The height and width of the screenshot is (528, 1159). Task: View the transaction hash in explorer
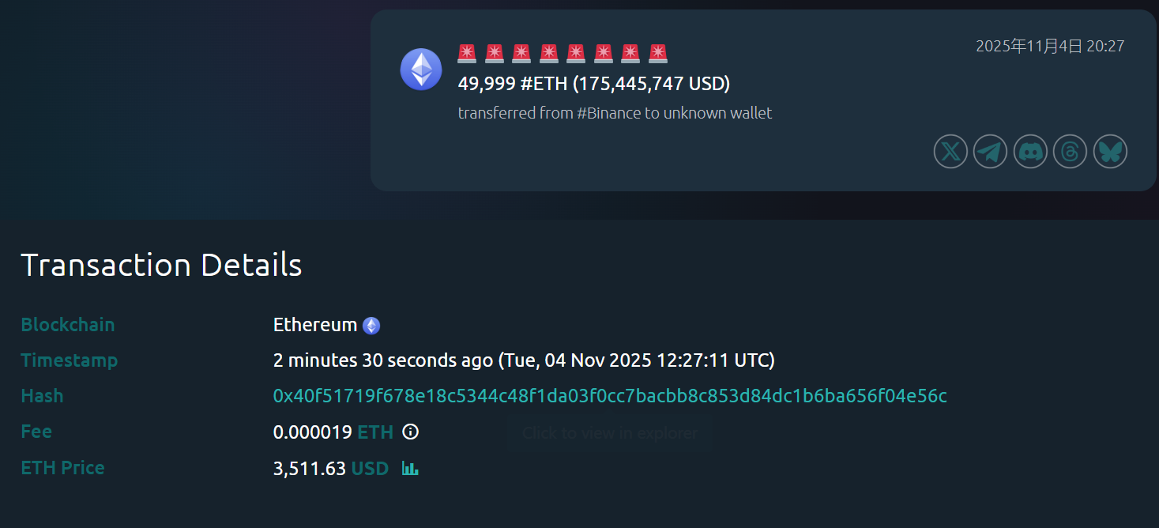(608, 395)
